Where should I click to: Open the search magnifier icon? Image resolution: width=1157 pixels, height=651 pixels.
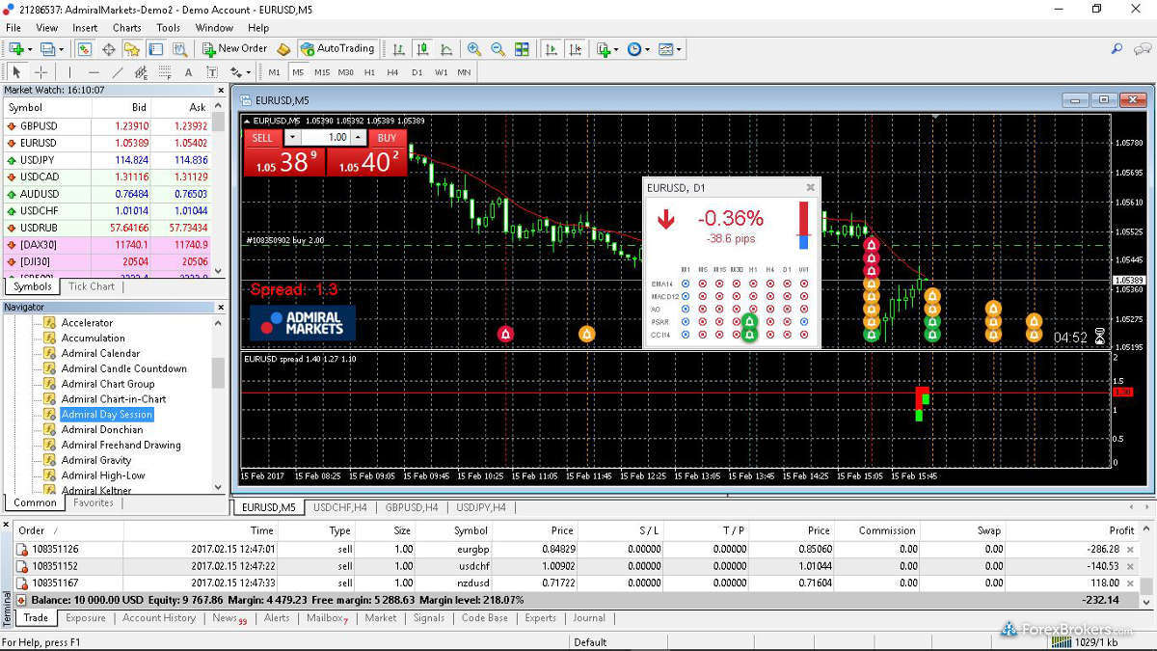[x=1117, y=48]
